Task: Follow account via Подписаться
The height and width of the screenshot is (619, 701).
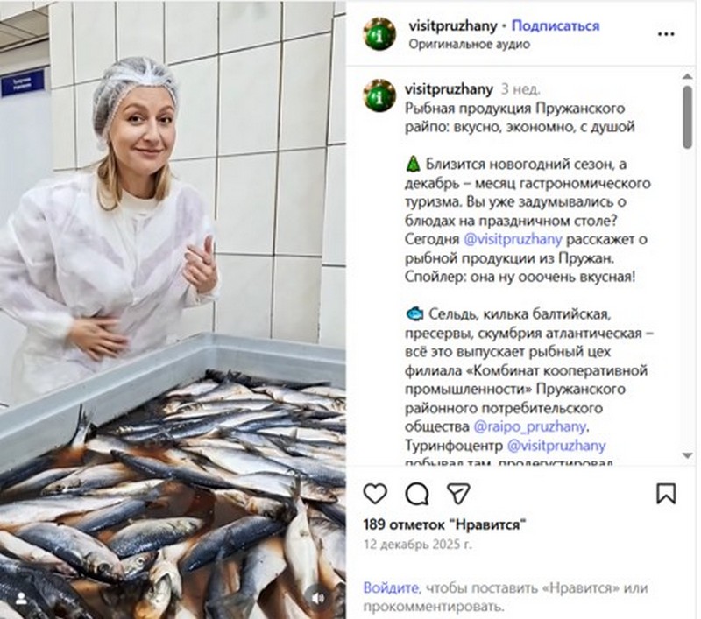Action: tap(556, 26)
